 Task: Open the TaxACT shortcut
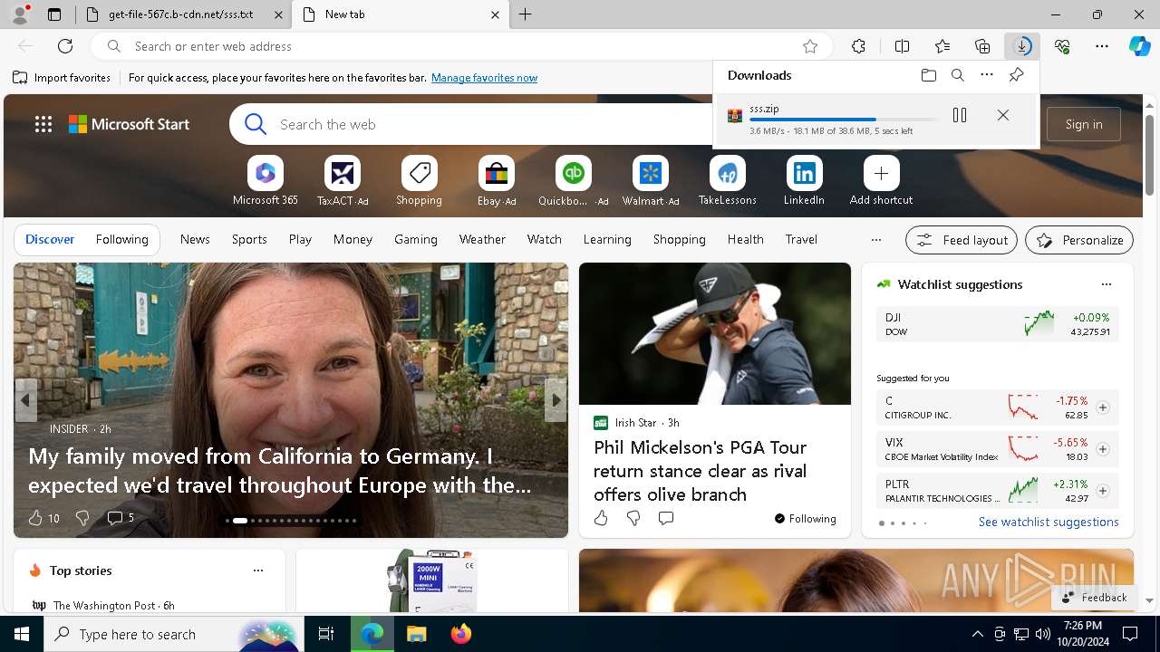343,181
